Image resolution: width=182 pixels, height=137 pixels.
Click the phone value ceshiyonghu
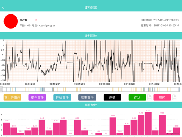coord(47,25)
